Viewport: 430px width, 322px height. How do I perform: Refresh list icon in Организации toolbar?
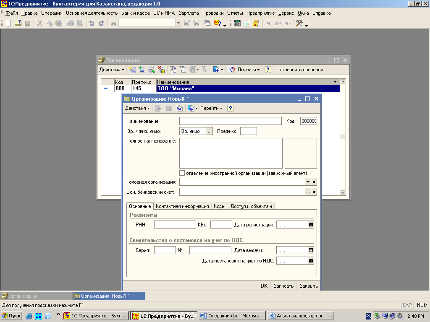pyautogui.click(x=232, y=70)
